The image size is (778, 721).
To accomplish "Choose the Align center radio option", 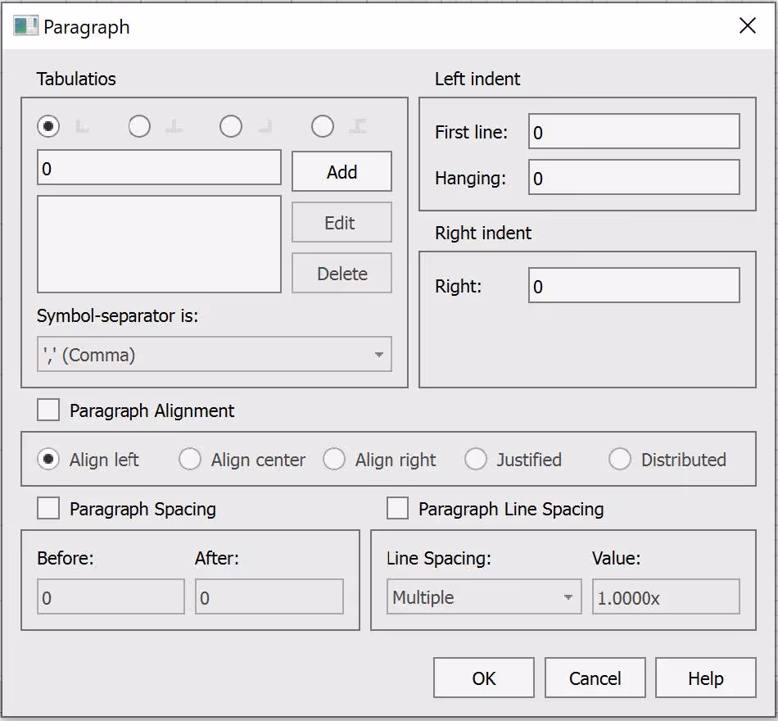I will click(190, 460).
